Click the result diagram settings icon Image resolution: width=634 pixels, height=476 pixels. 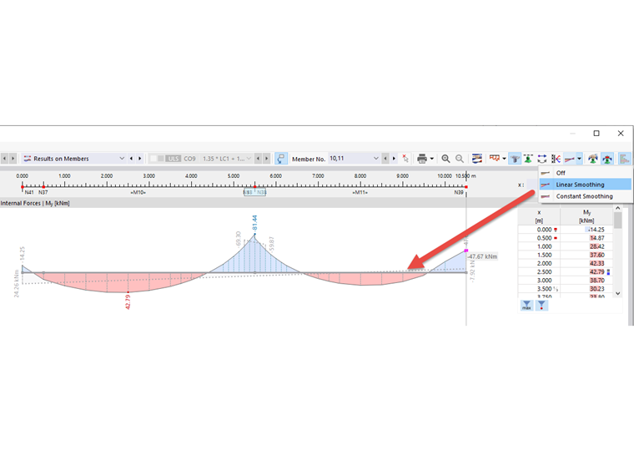coord(477,159)
